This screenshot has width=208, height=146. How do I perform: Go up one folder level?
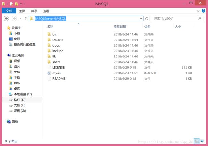(x=26, y=19)
